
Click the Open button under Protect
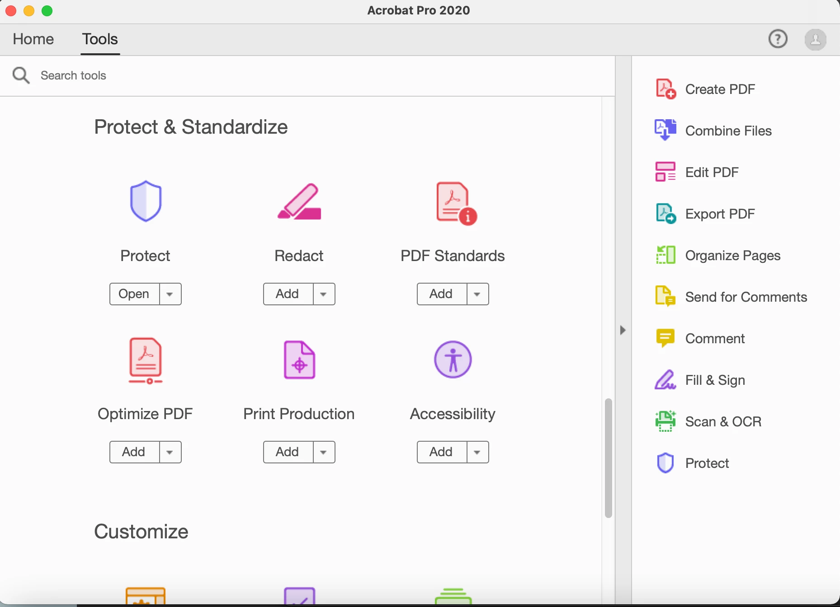click(x=134, y=294)
